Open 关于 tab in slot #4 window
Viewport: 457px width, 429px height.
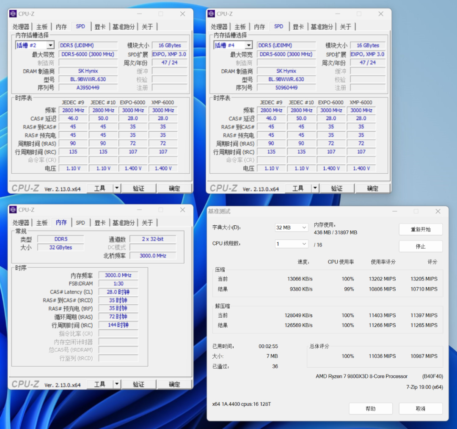tap(345, 27)
